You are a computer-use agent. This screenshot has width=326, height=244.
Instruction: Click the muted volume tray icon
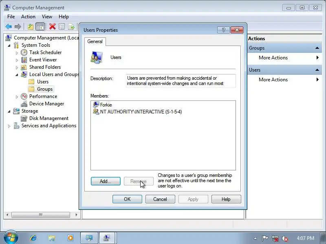pyautogui.click(x=284, y=238)
